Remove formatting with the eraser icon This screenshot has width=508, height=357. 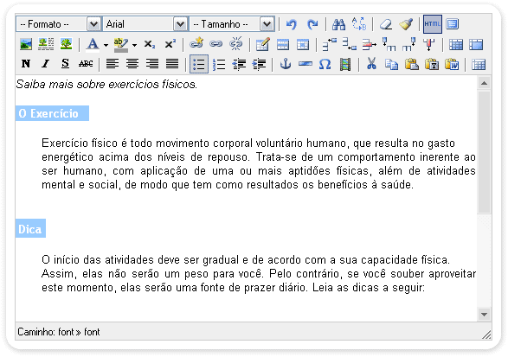[x=385, y=24]
